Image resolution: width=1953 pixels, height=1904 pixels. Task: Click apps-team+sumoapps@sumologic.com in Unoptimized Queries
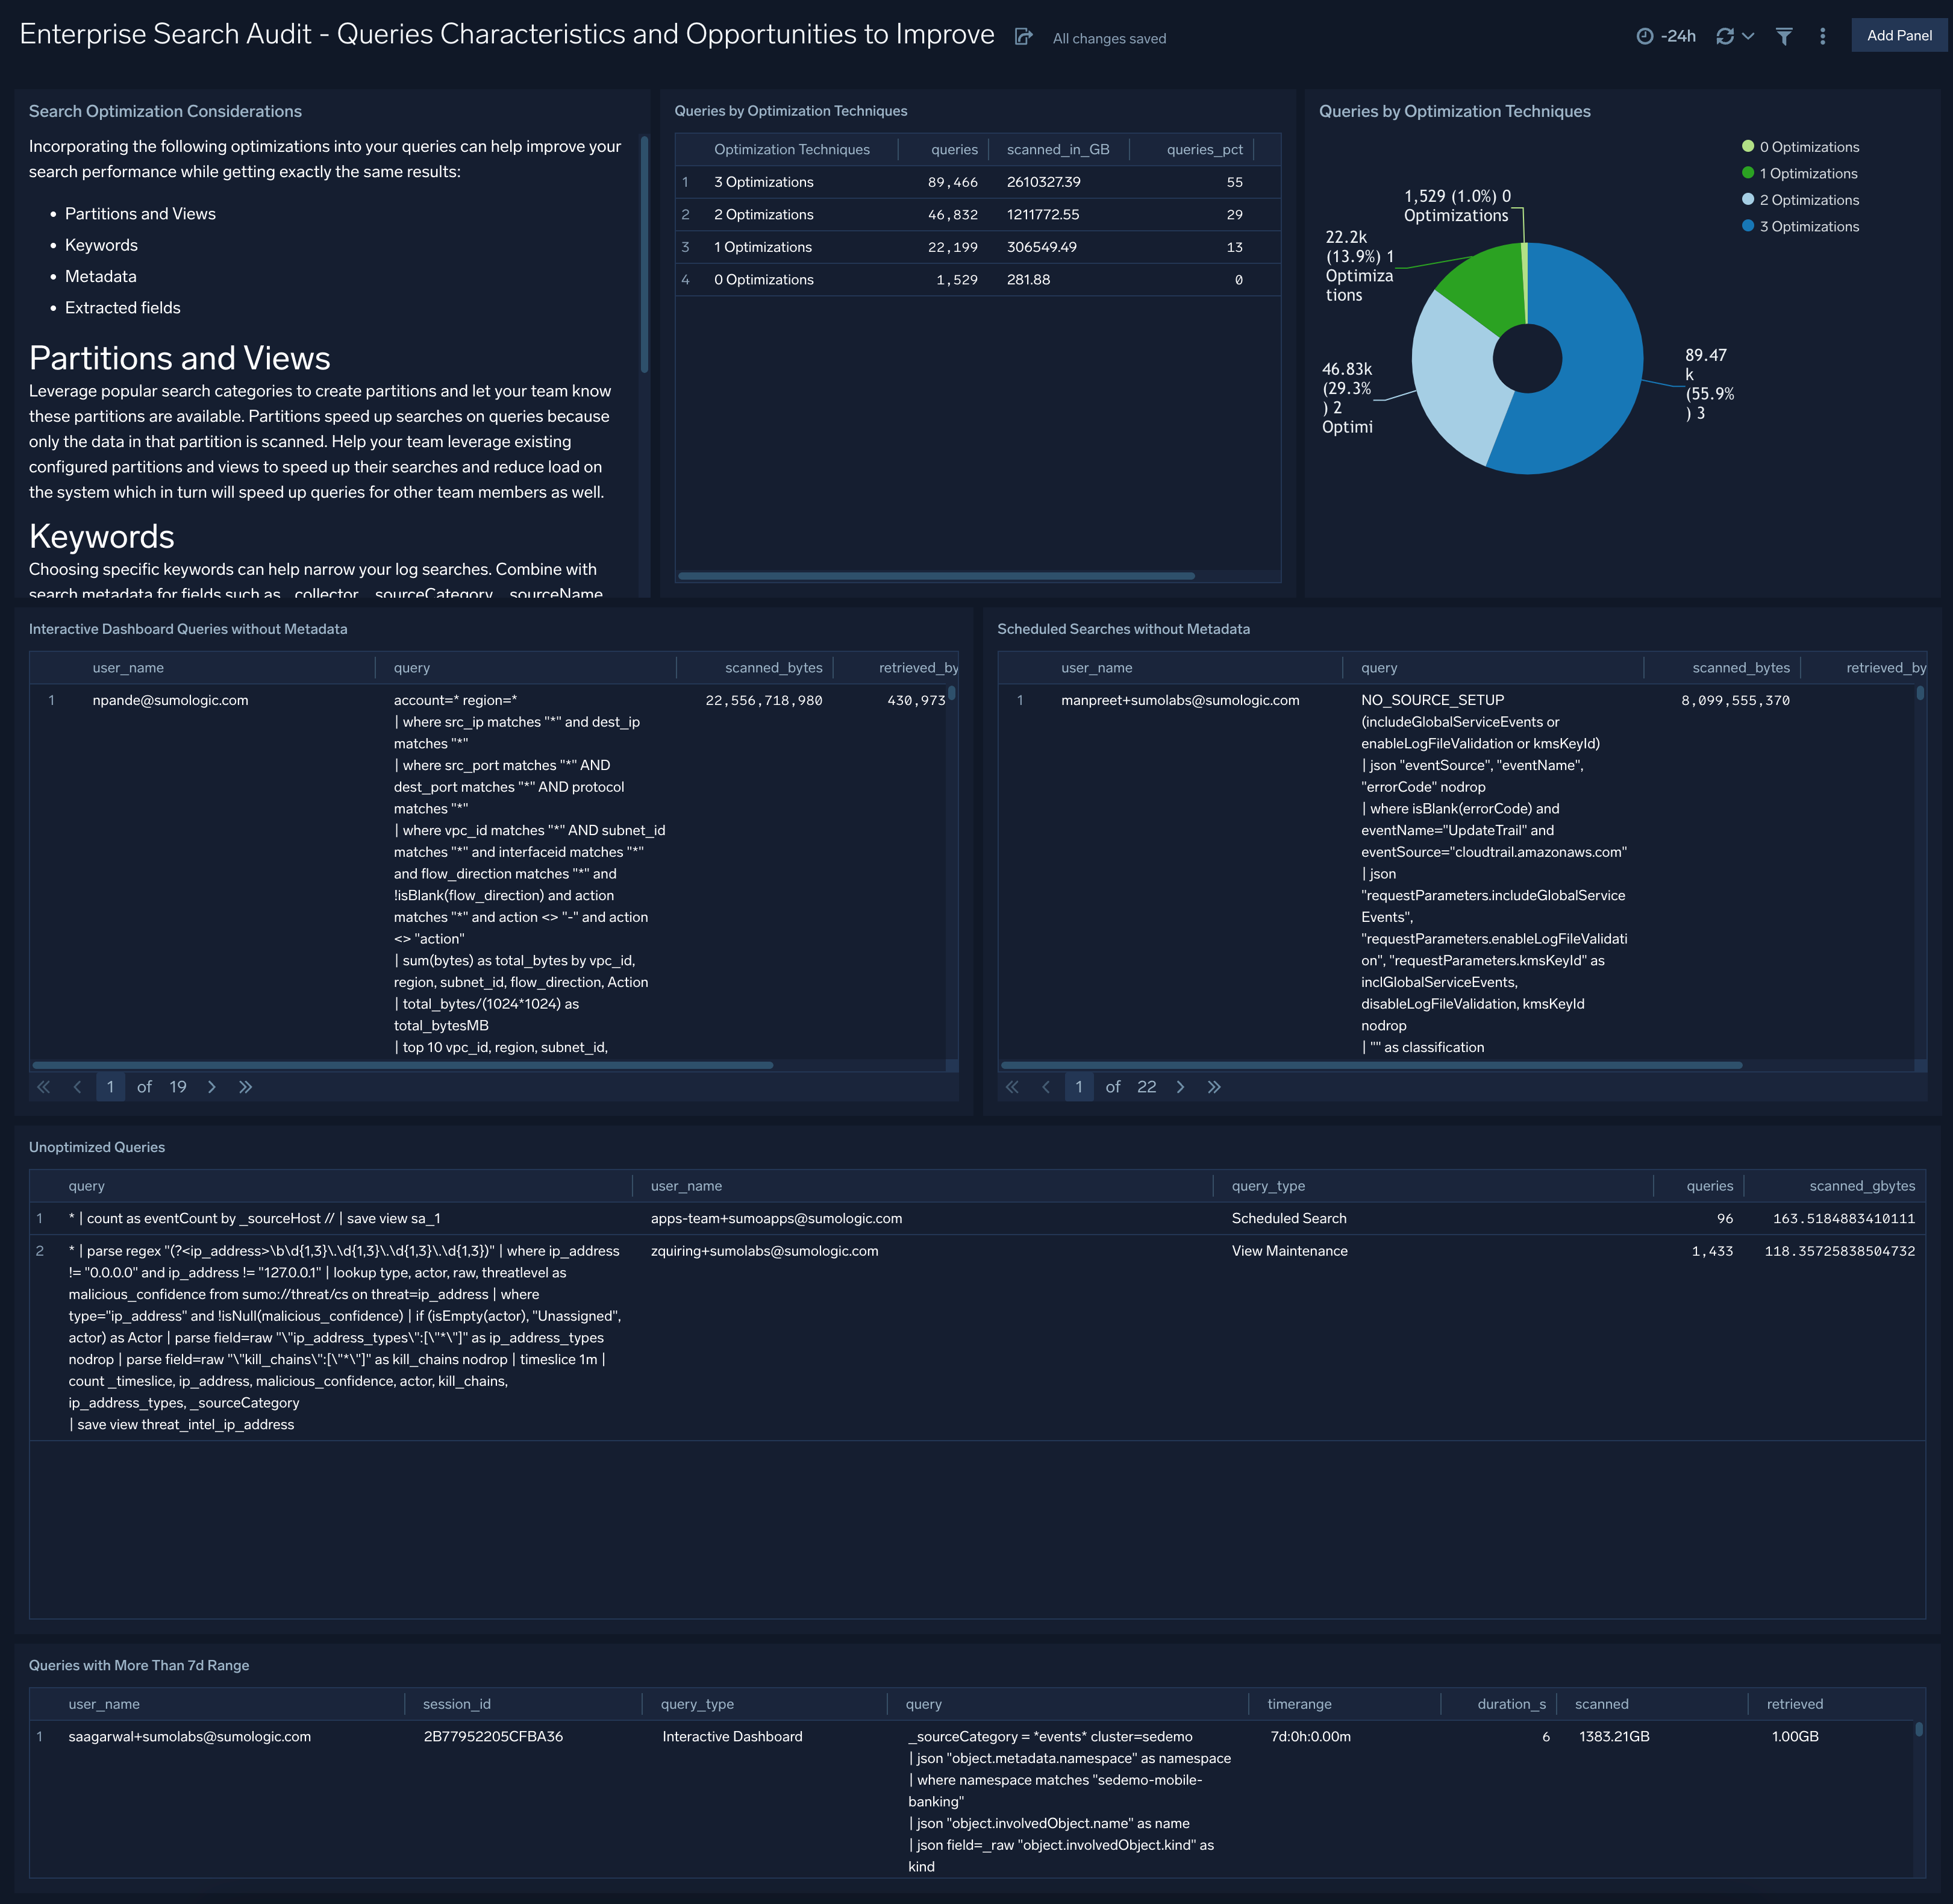776,1219
